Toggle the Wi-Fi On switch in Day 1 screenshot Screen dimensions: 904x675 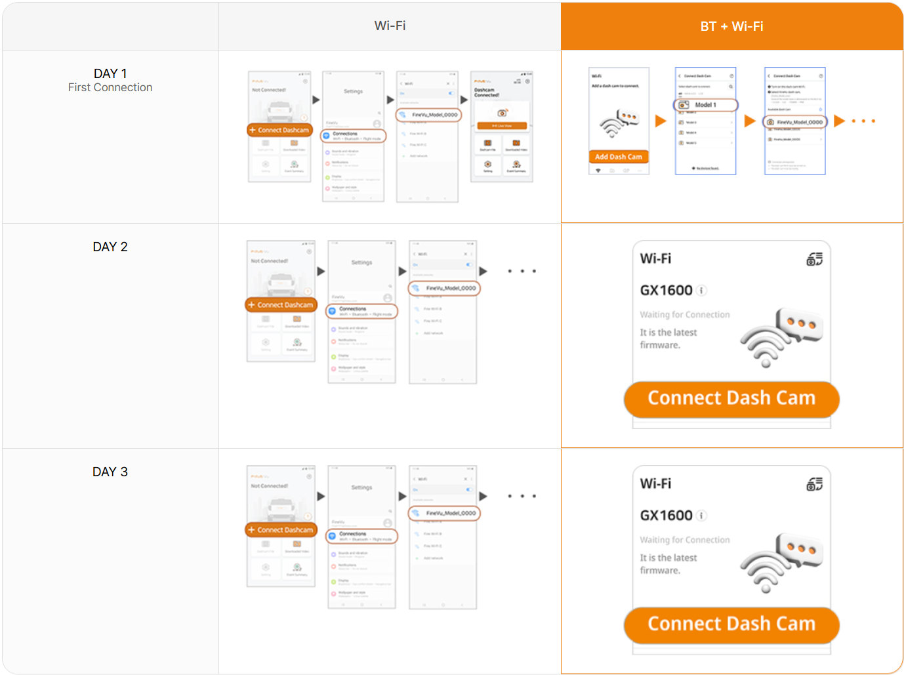(x=451, y=93)
